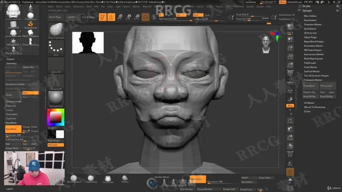
Task: Open the Brush menu
Action: coord(59,6)
